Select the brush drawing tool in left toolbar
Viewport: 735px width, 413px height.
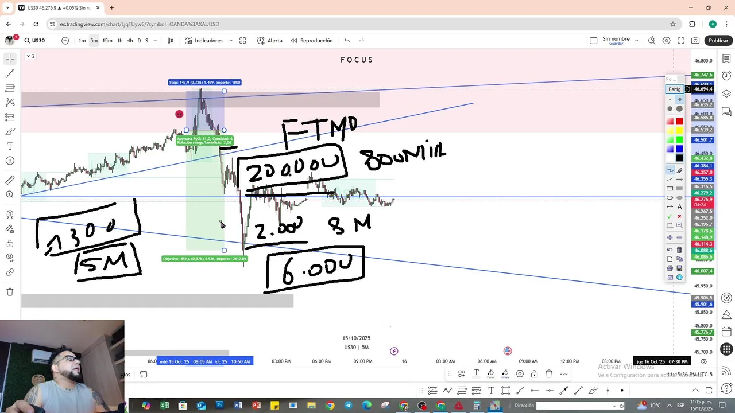coord(10,132)
